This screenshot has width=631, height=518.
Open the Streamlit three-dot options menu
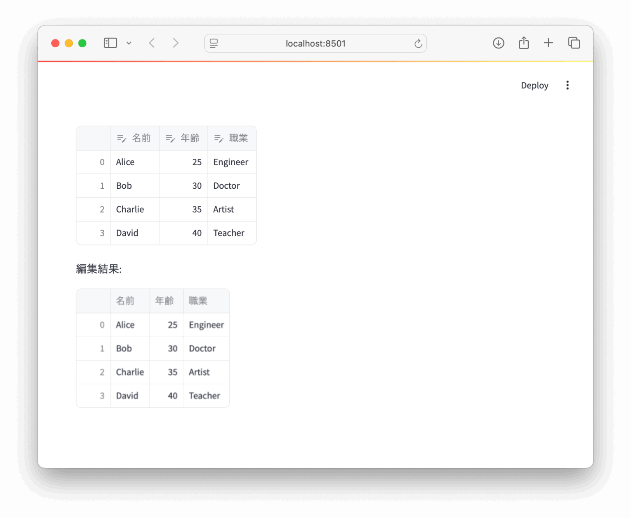coord(567,85)
